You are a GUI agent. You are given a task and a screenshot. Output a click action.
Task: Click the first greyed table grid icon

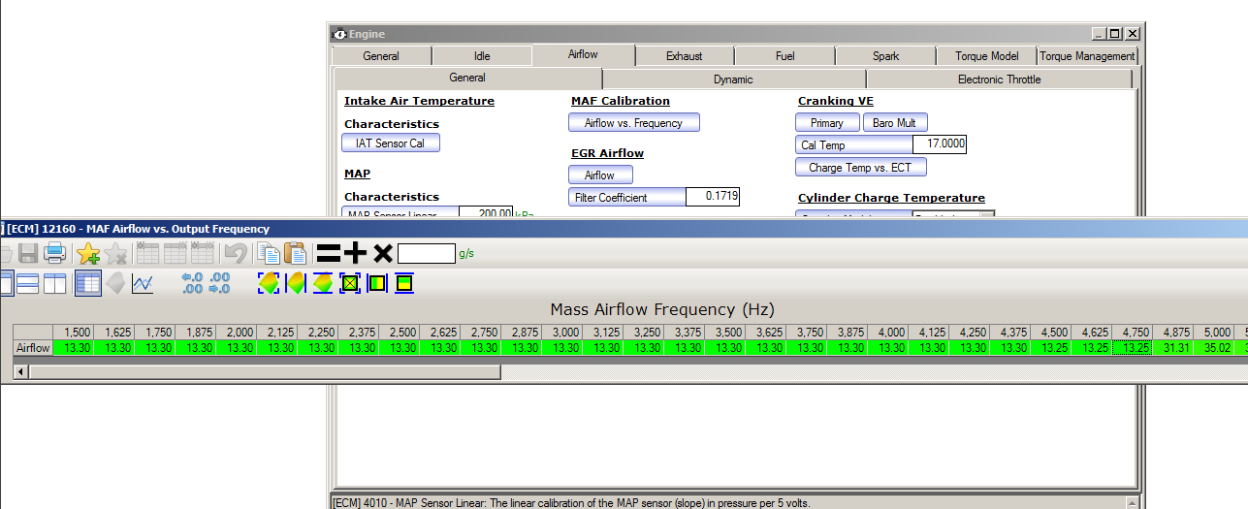click(x=147, y=254)
